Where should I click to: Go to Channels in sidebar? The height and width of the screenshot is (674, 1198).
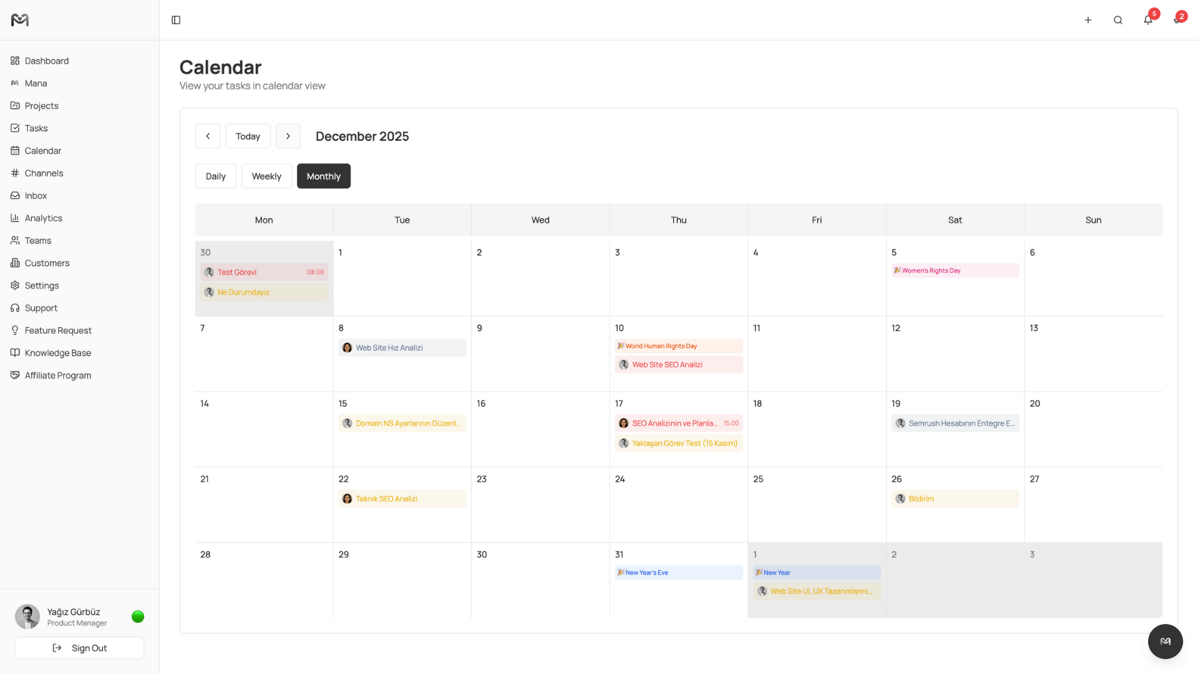pos(44,173)
